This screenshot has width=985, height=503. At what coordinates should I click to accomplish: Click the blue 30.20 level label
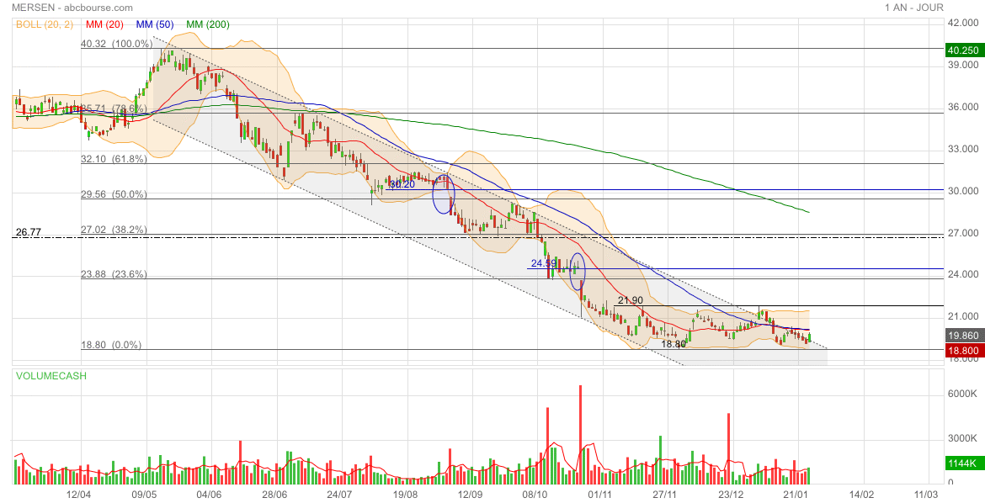point(402,184)
